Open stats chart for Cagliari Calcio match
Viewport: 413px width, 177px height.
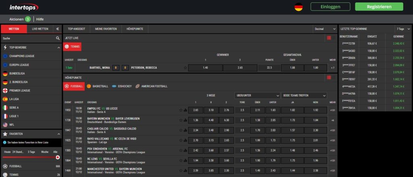(185, 130)
